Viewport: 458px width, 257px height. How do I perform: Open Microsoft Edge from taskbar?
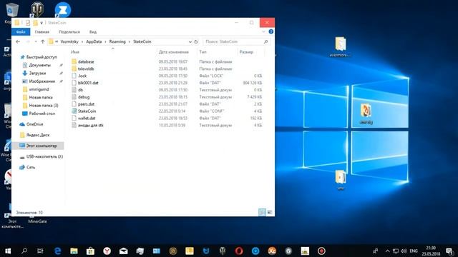[57, 251]
